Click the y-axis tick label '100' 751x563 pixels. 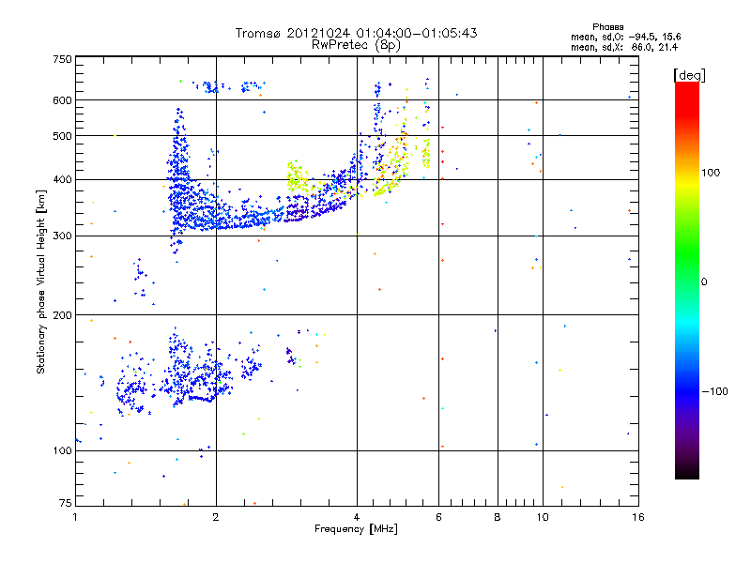click(x=62, y=450)
